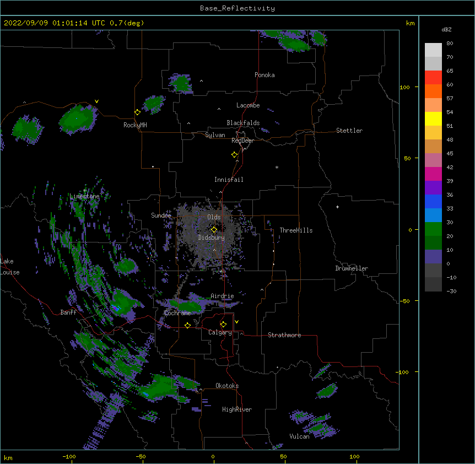This screenshot has height=464, width=475.
Task: Click the light gray 70-80 dBZ swatch
Action: point(433,50)
